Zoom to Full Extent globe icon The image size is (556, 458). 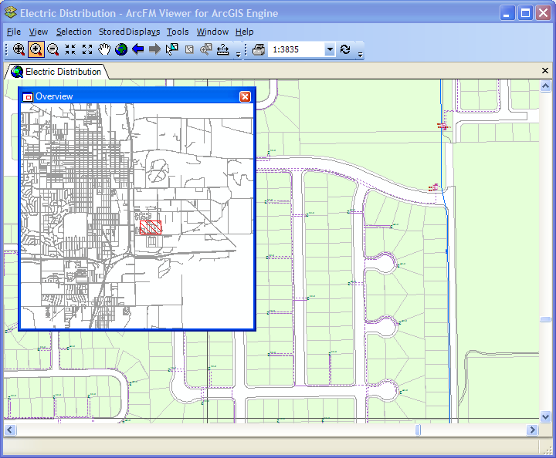coord(121,49)
